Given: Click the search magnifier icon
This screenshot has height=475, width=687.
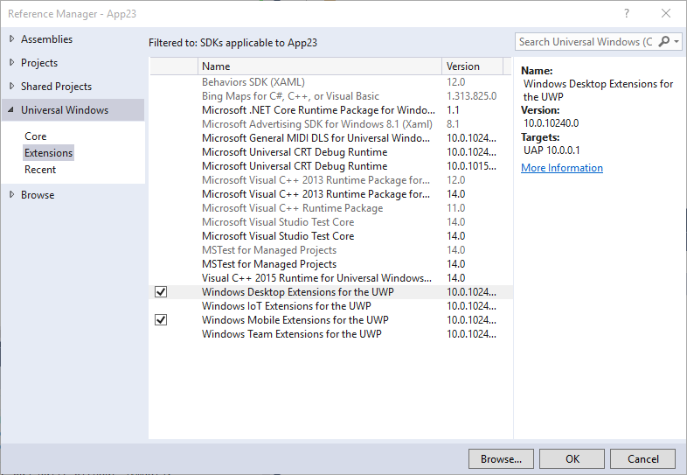Looking at the screenshot, I should [x=664, y=42].
